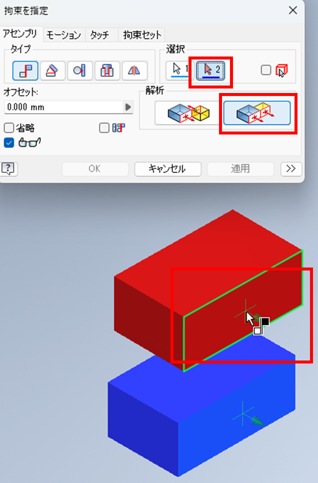The width and height of the screenshot is (318, 483).
Task: Open the 拘束セット tab
Action: [142, 35]
